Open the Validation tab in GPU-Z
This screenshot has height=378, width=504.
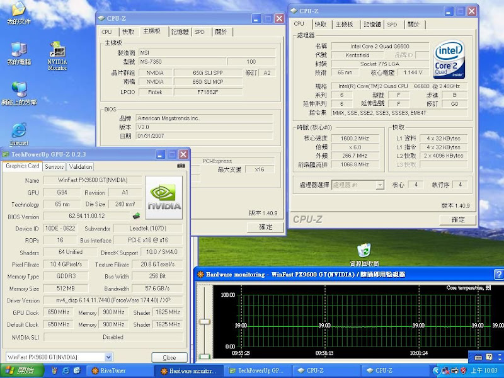click(80, 166)
